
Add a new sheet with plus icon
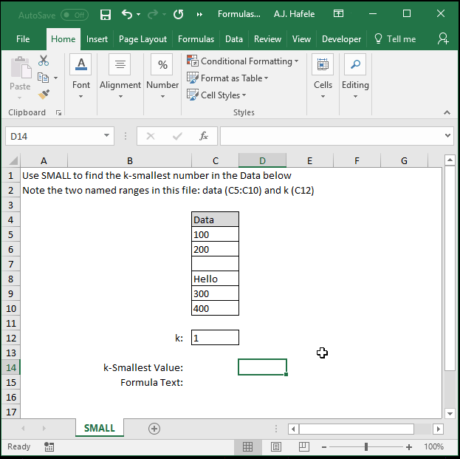tap(154, 429)
